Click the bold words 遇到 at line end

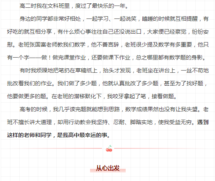point(203,122)
